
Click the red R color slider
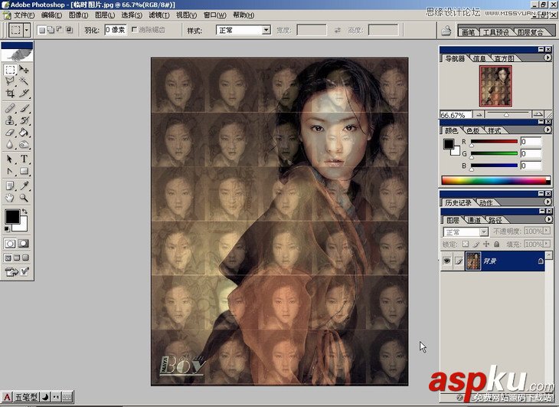tap(494, 142)
